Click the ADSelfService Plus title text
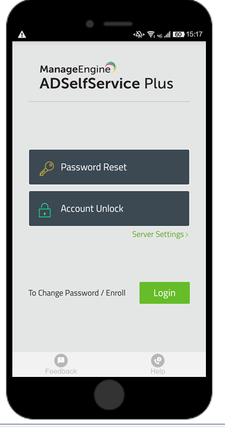 pos(106,83)
